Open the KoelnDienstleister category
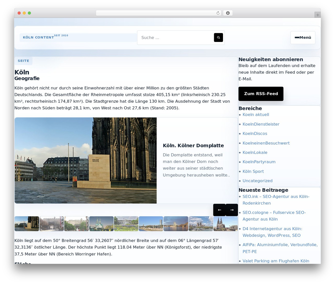Viewport: 335px width, 284px height. coord(261,124)
